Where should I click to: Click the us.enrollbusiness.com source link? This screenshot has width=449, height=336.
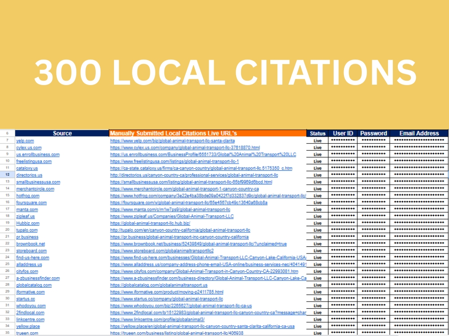pyautogui.click(x=38, y=155)
